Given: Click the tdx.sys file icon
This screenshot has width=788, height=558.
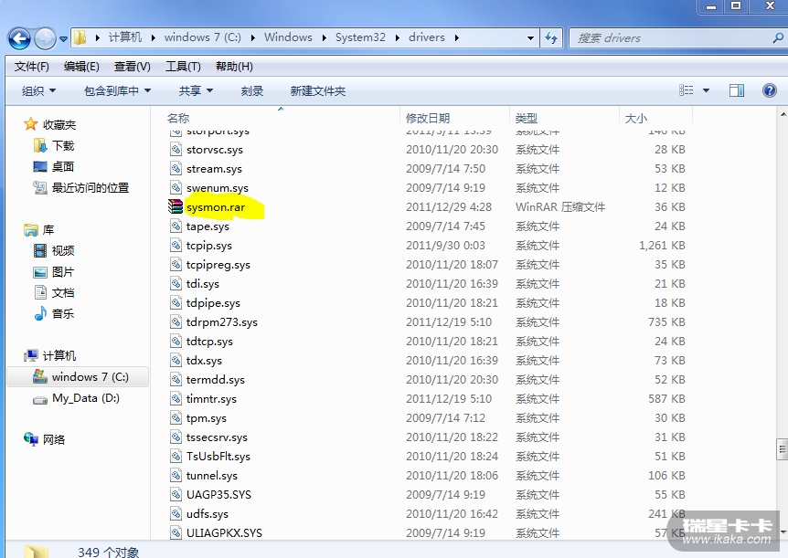Looking at the screenshot, I should tap(176, 360).
